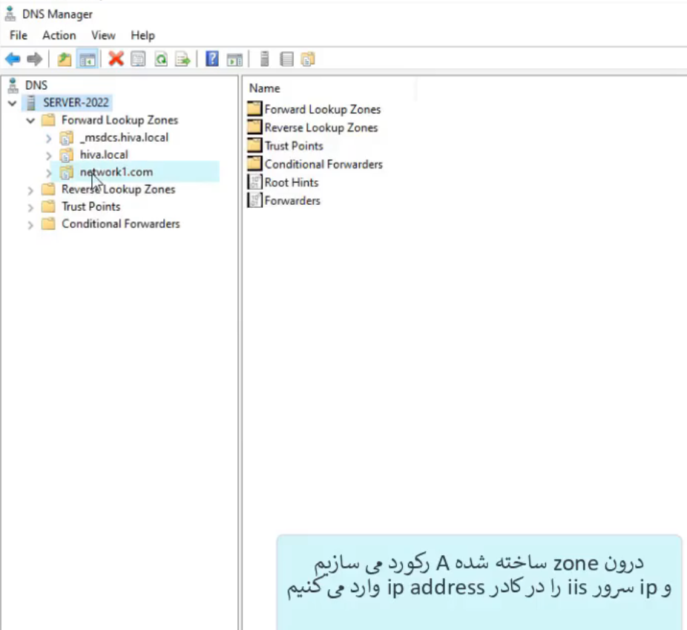687x630 pixels.
Task: Click the Root Hints icon in the list
Action: [254, 182]
